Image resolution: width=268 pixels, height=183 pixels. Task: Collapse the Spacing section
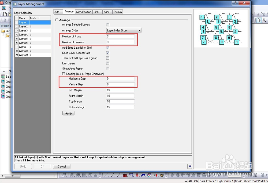[64, 74]
